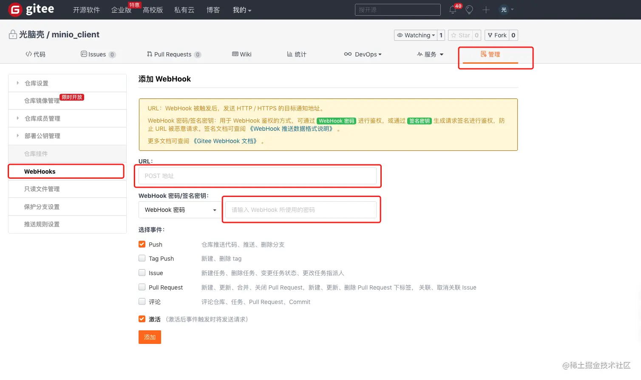
Task: Open the 代码 code tab
Action: pyautogui.click(x=35, y=54)
